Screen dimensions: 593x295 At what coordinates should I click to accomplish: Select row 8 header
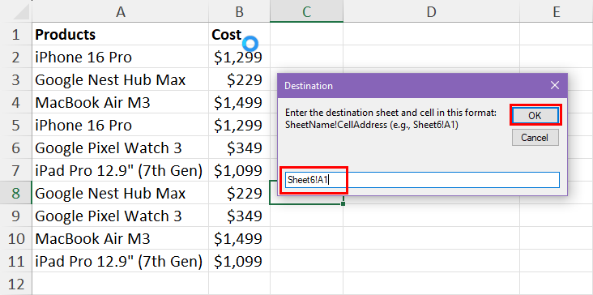tap(16, 193)
